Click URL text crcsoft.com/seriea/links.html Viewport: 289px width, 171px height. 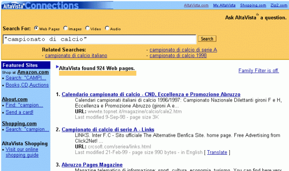(119, 147)
